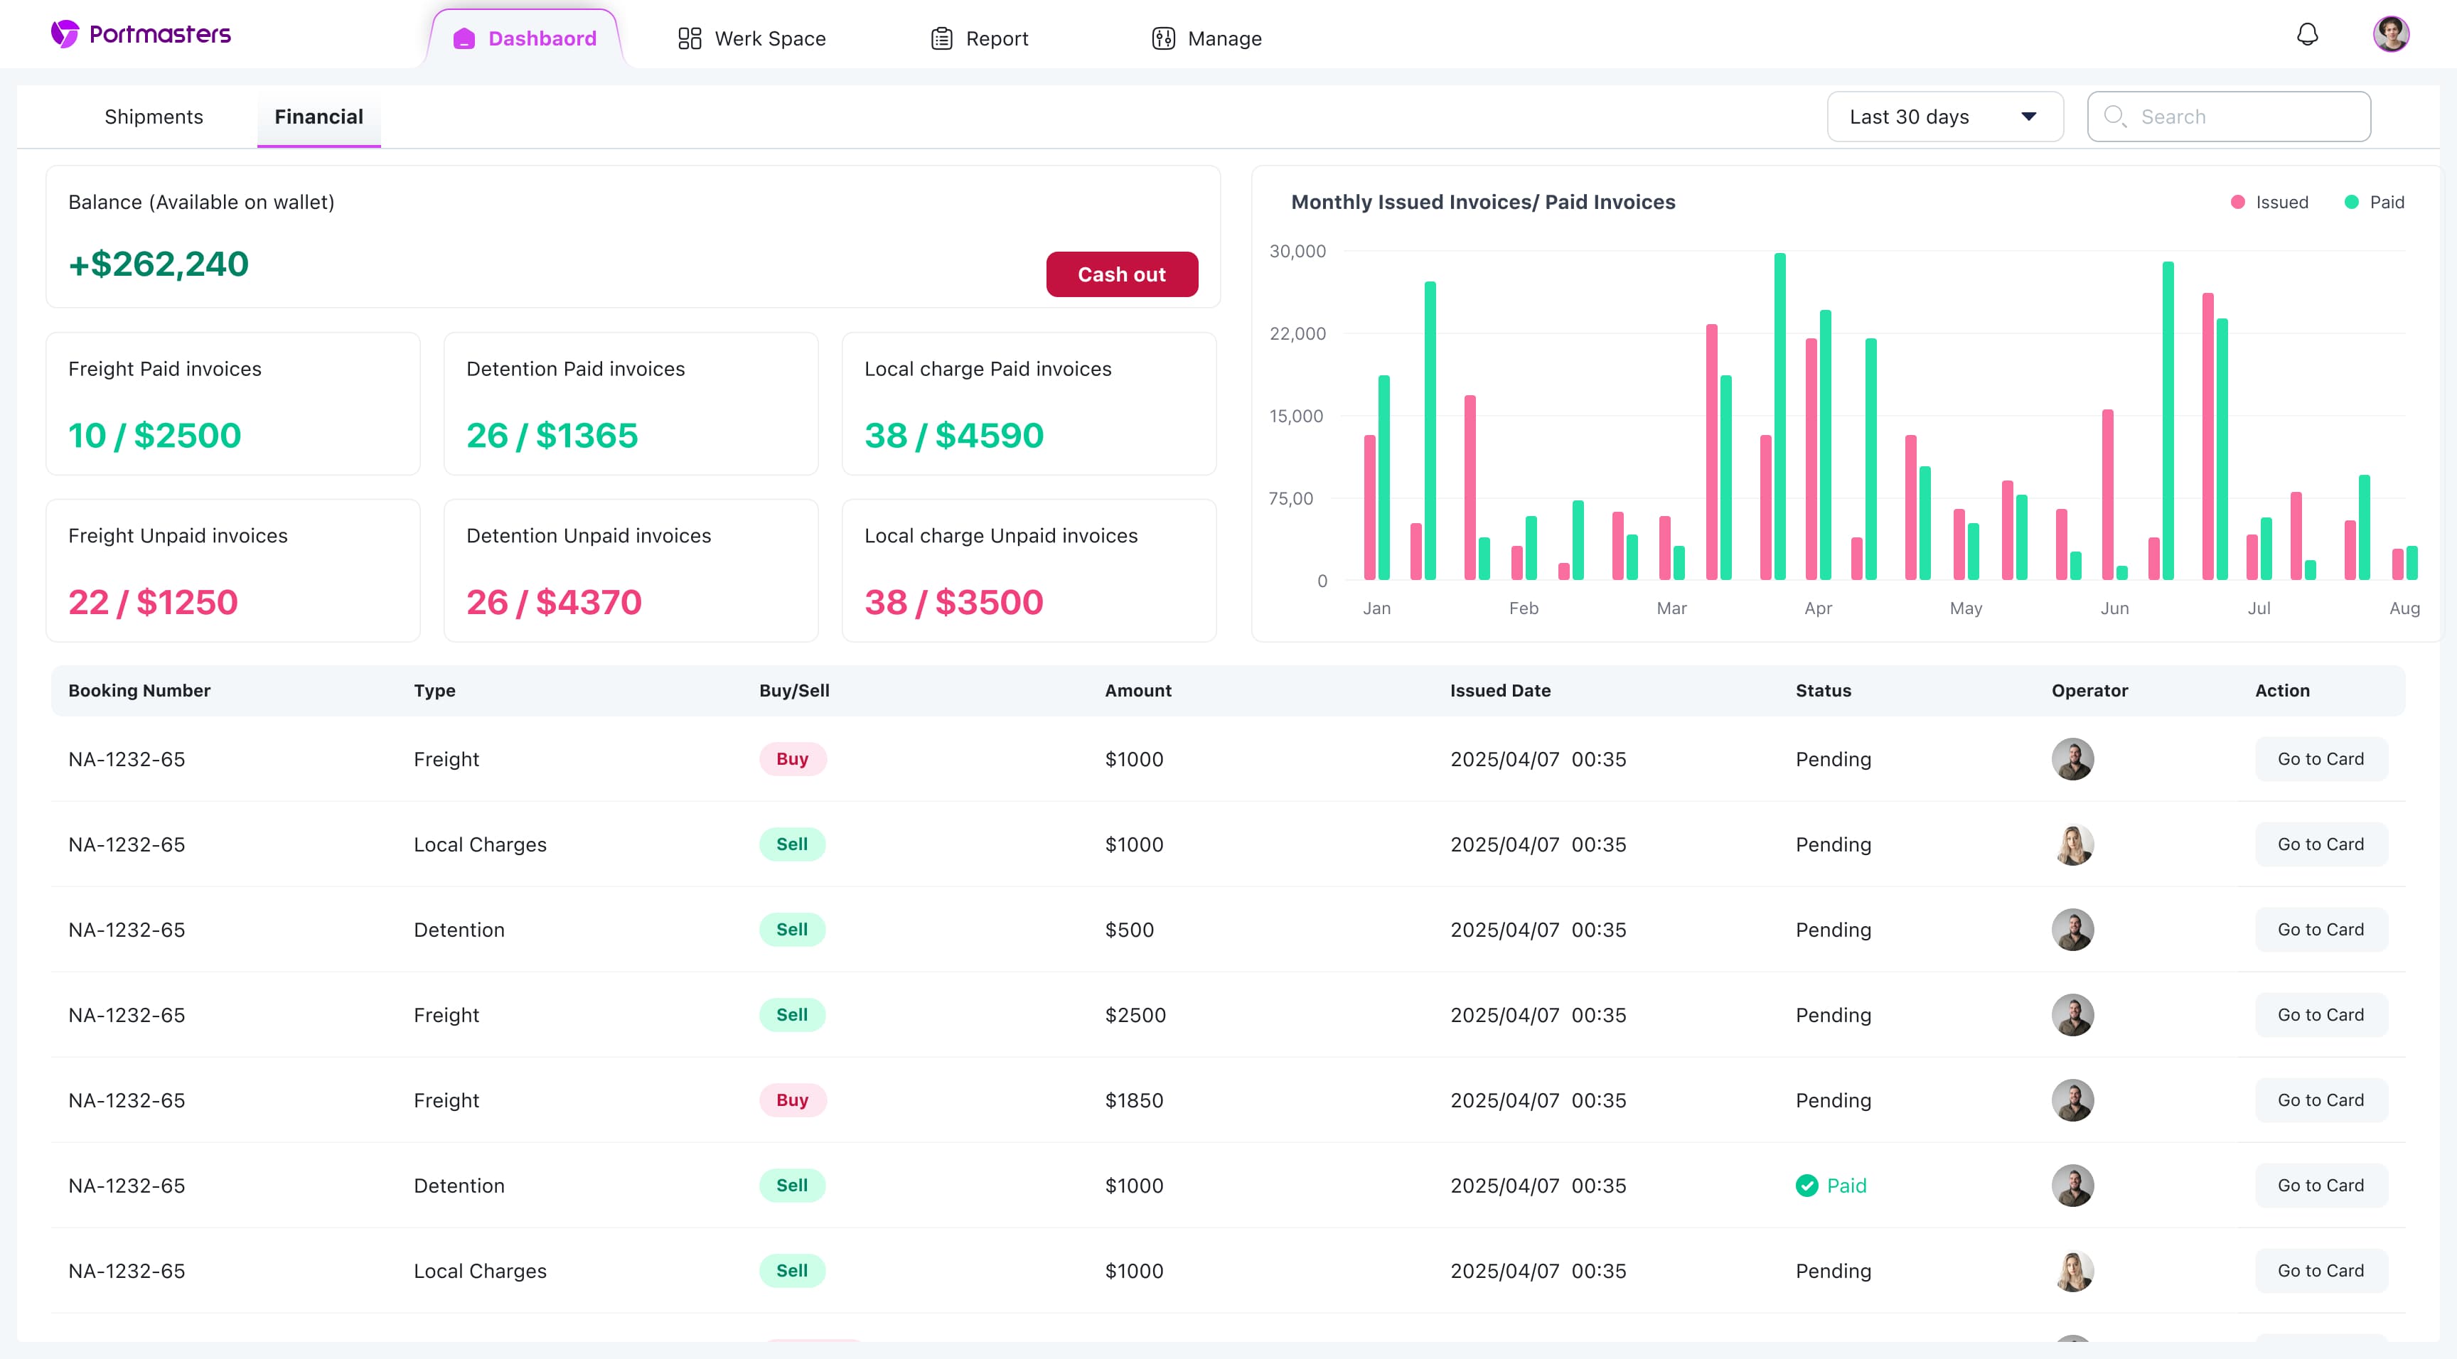This screenshot has height=1359, width=2457.
Task: Select the Financial tab
Action: point(318,117)
